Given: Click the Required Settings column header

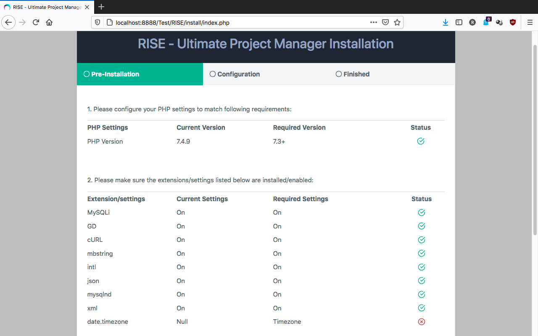Looking at the screenshot, I should 301,199.
